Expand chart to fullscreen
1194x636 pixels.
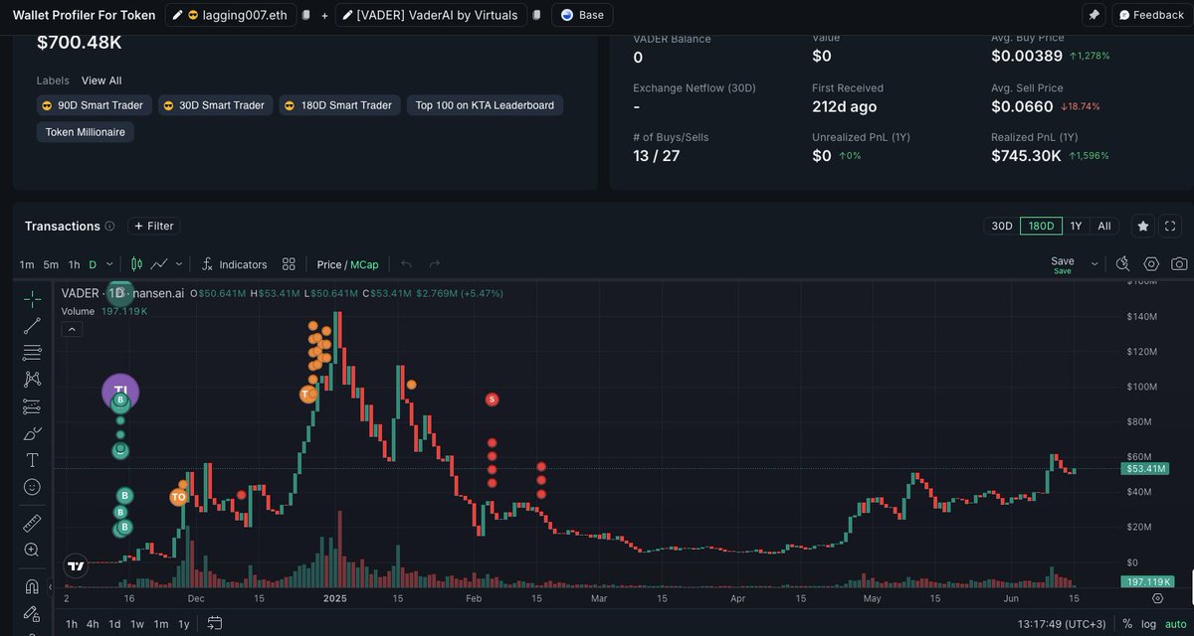1170,226
